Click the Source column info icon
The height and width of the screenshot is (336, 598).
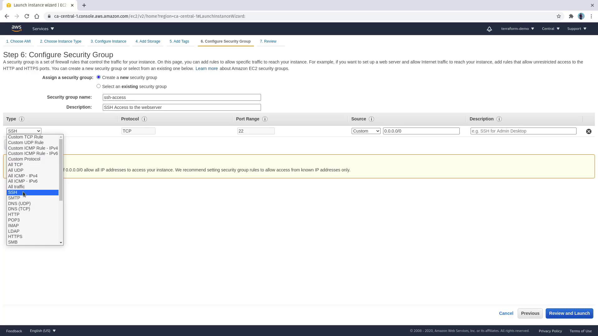(371, 119)
